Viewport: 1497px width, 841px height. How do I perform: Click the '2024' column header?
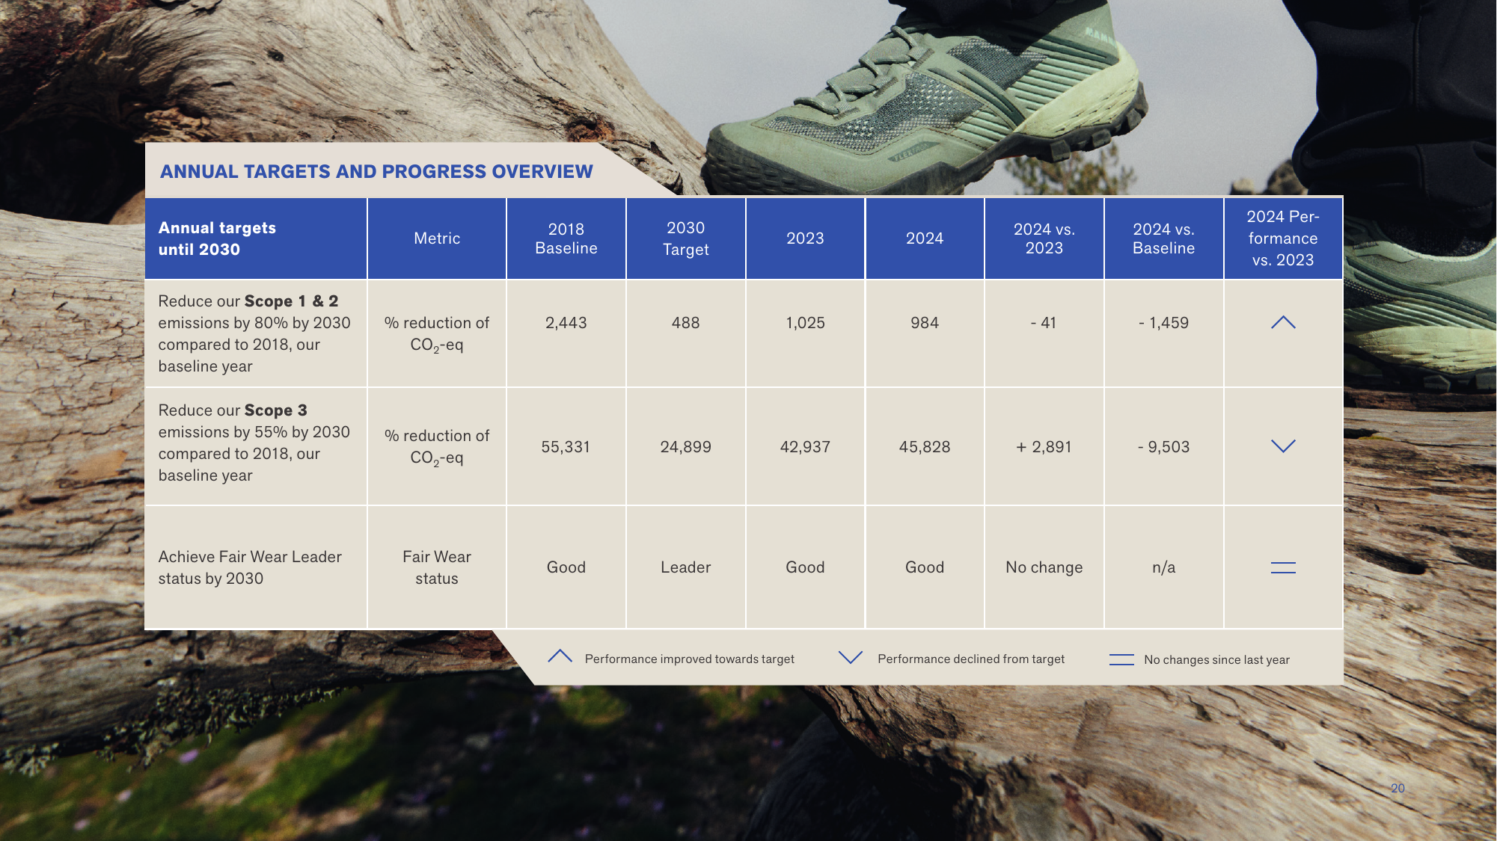click(925, 238)
